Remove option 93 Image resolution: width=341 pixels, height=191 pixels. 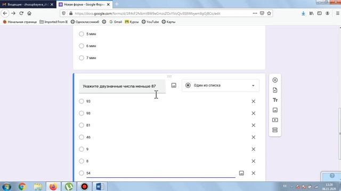coord(254,101)
